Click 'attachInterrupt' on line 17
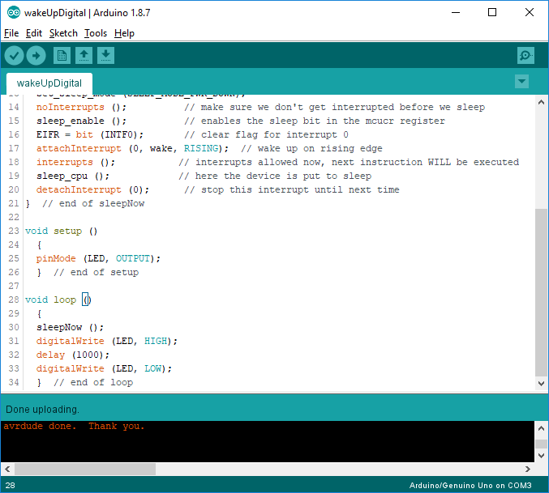This screenshot has width=549, height=493. [x=79, y=148]
